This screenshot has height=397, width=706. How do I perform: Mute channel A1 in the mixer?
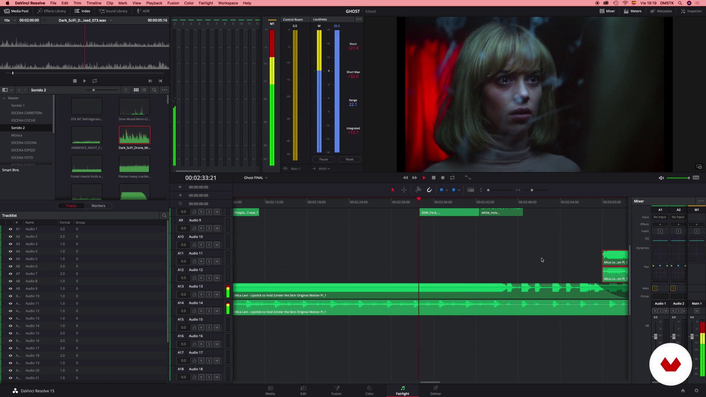click(x=666, y=311)
